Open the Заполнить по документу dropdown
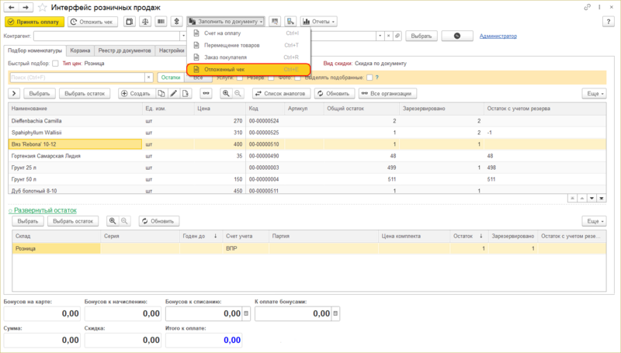 [x=226, y=22]
